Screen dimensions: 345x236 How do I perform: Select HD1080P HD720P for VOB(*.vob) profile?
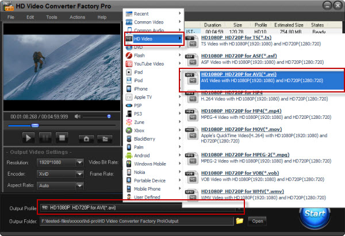point(240,173)
